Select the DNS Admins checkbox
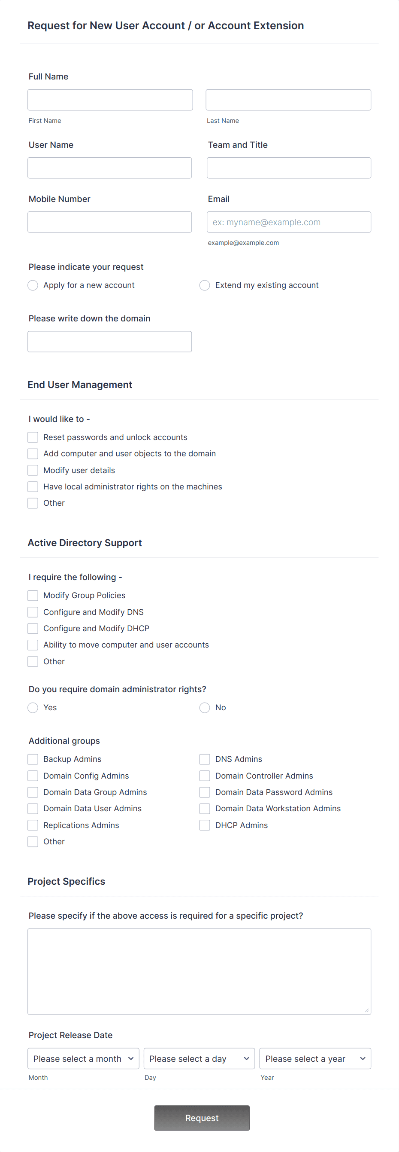This screenshot has height=1152, width=399. [x=204, y=759]
